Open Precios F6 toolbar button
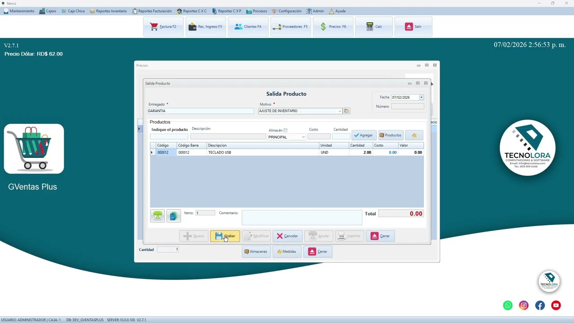574x323 pixels. pyautogui.click(x=333, y=26)
